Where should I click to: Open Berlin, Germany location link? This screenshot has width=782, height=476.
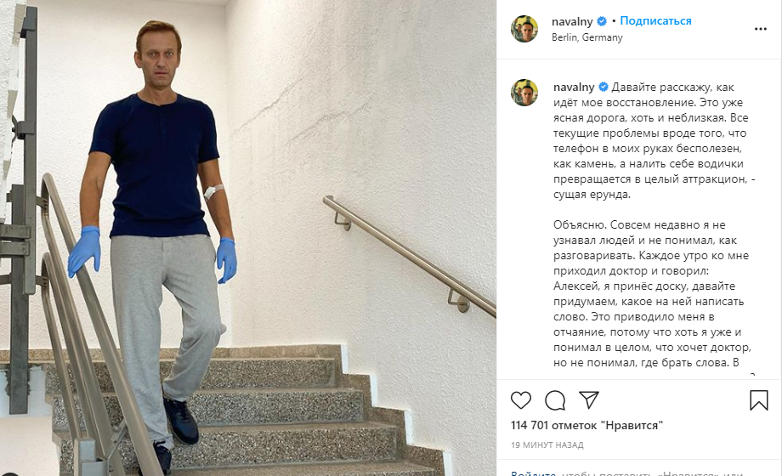(587, 37)
